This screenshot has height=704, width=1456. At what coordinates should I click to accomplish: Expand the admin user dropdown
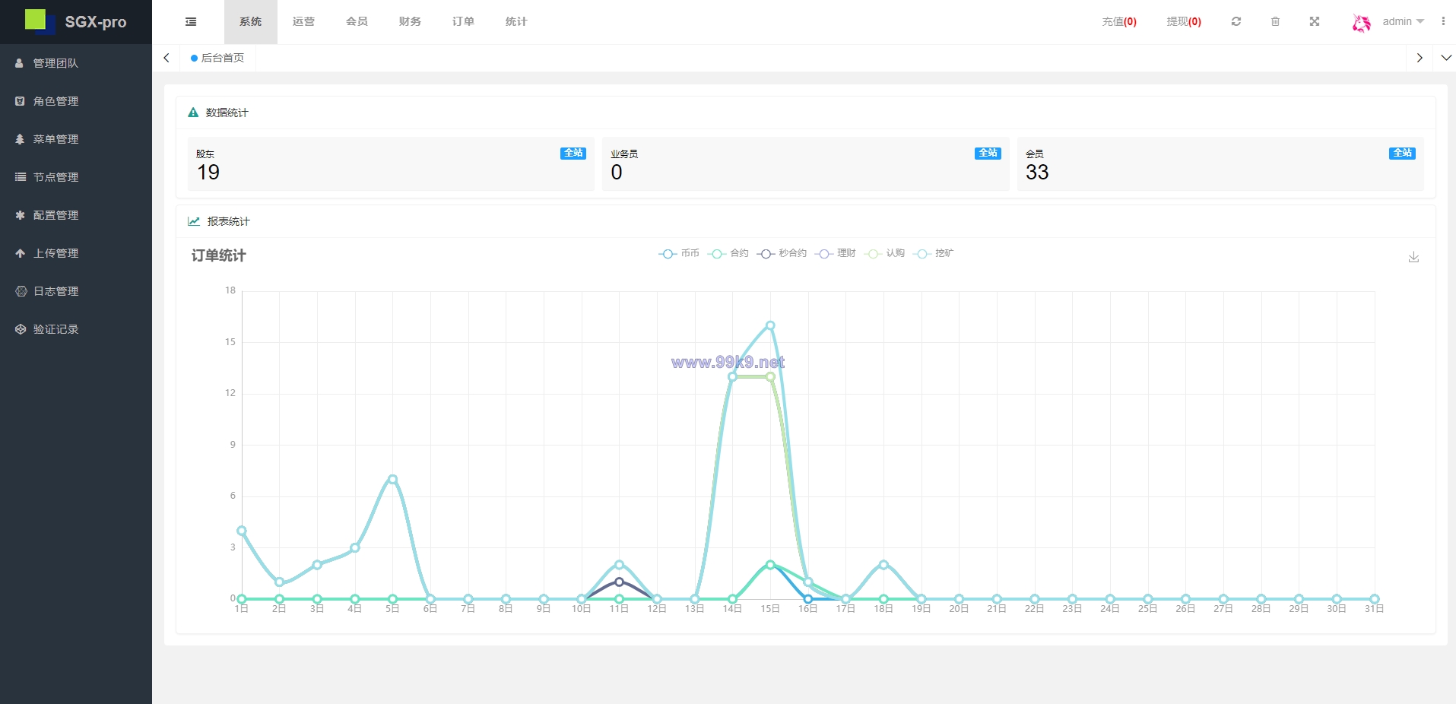point(1403,21)
